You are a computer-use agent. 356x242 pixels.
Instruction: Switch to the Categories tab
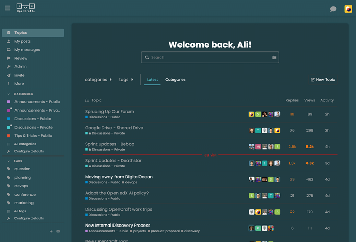(175, 80)
